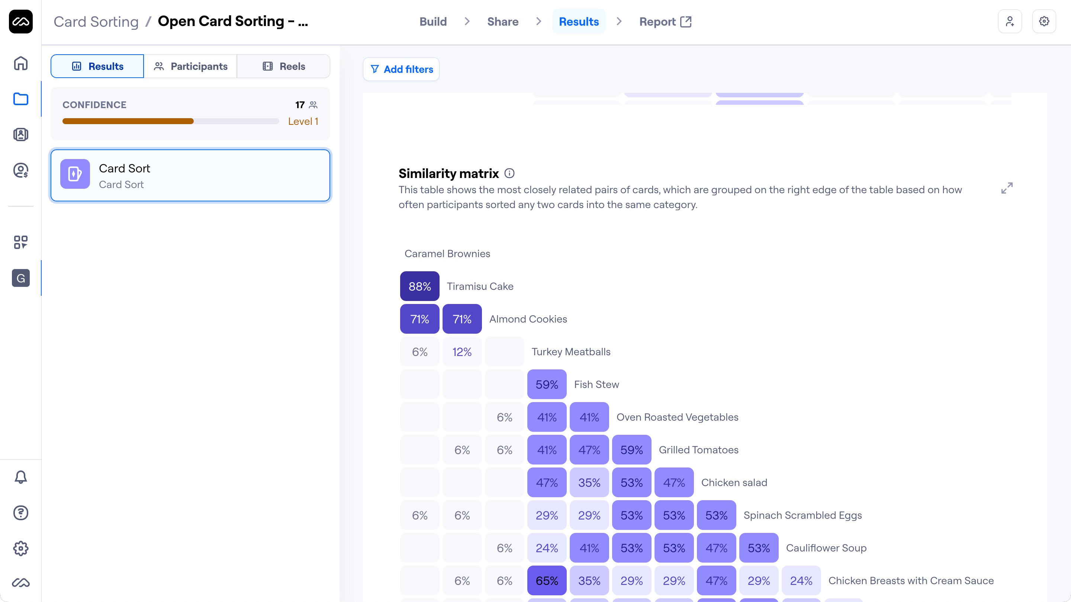Viewport: 1071px width, 602px height.
Task: Open the Card Sorting breadcrumb link
Action: [x=96, y=22]
